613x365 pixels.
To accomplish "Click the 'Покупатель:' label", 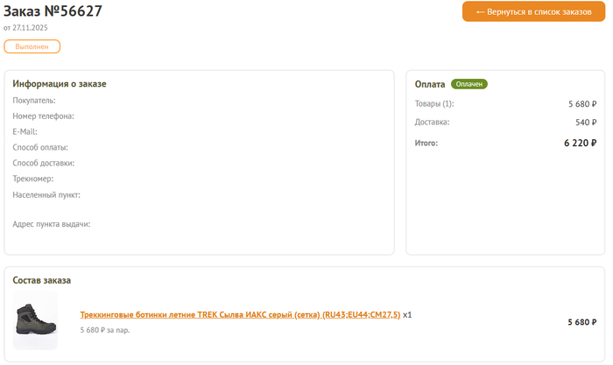I will pos(34,101).
